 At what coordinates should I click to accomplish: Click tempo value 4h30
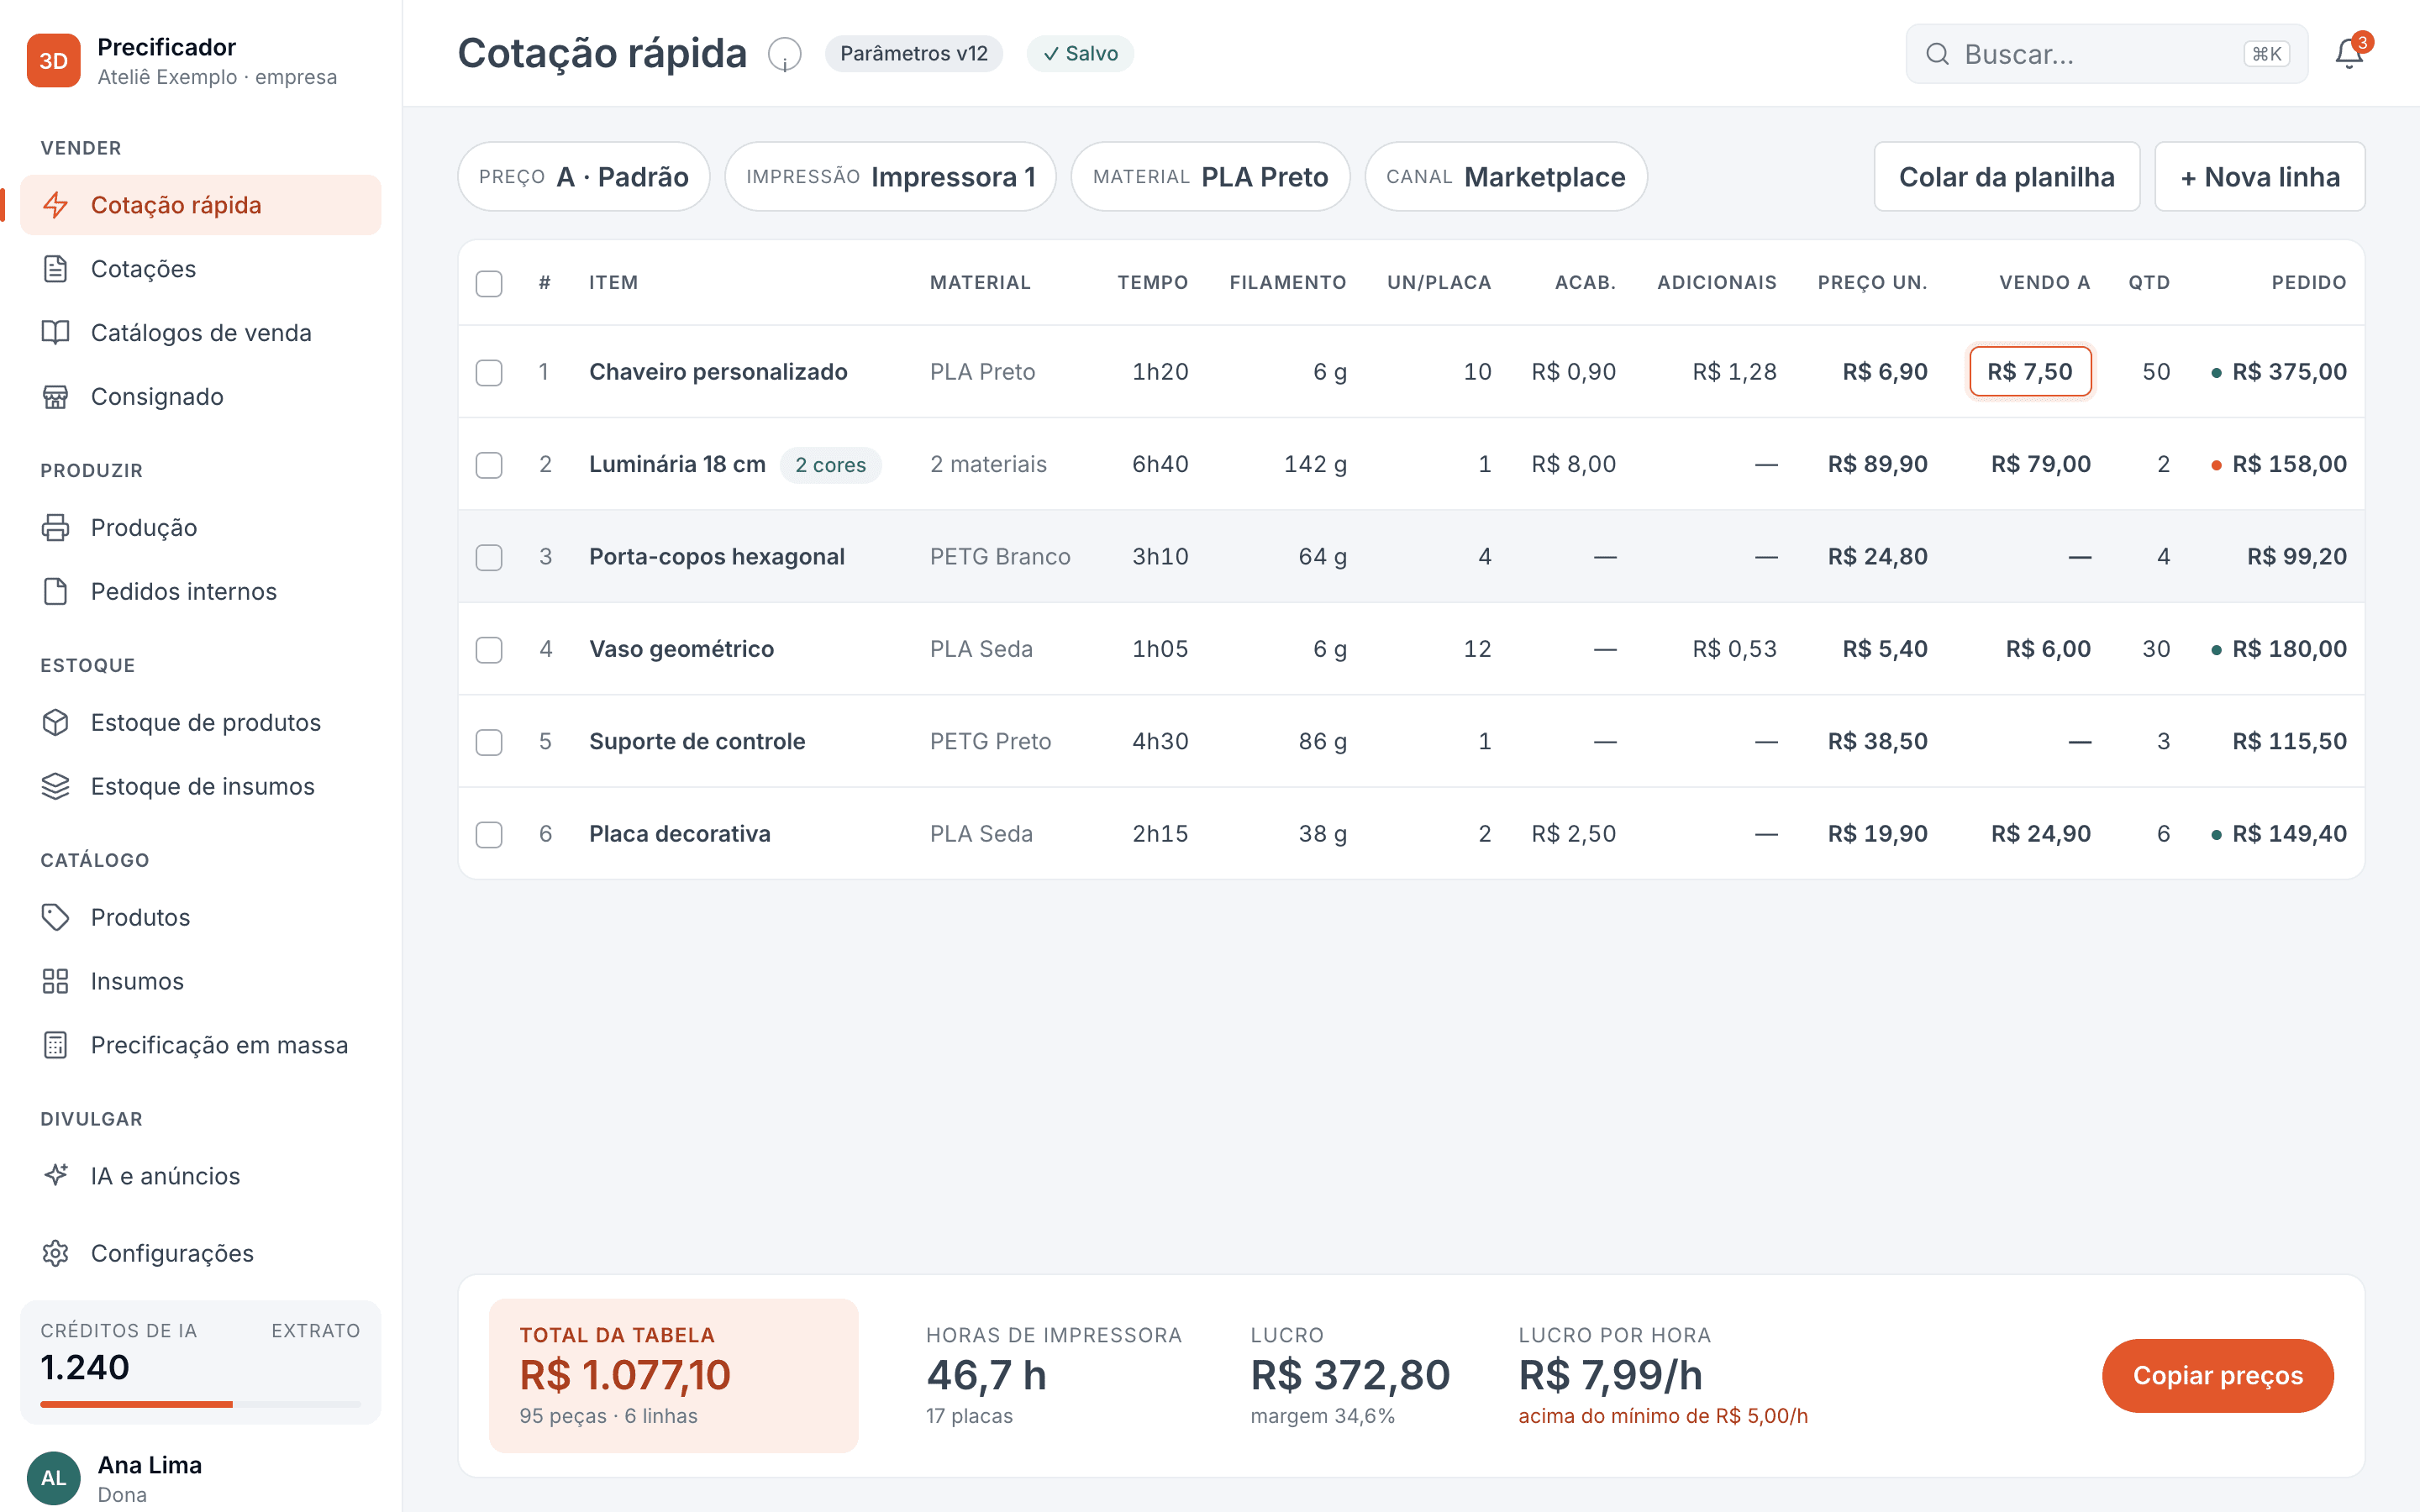point(1160,742)
